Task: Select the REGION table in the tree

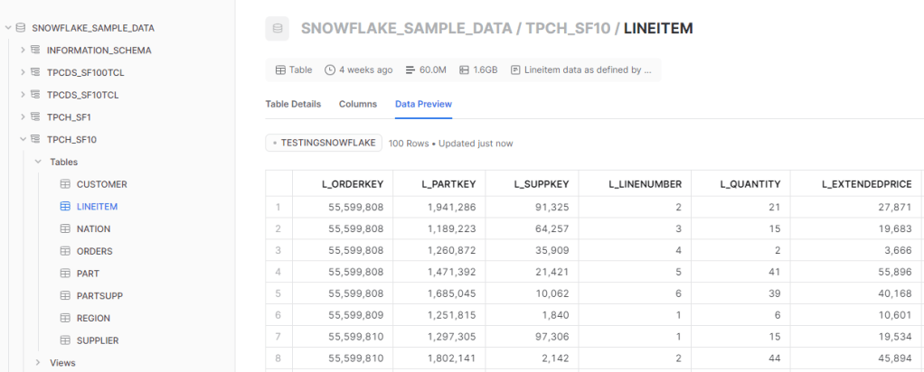Action: 95,318
